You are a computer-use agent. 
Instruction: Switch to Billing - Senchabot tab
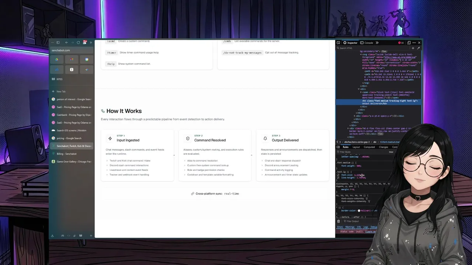pyautogui.click(x=72, y=154)
